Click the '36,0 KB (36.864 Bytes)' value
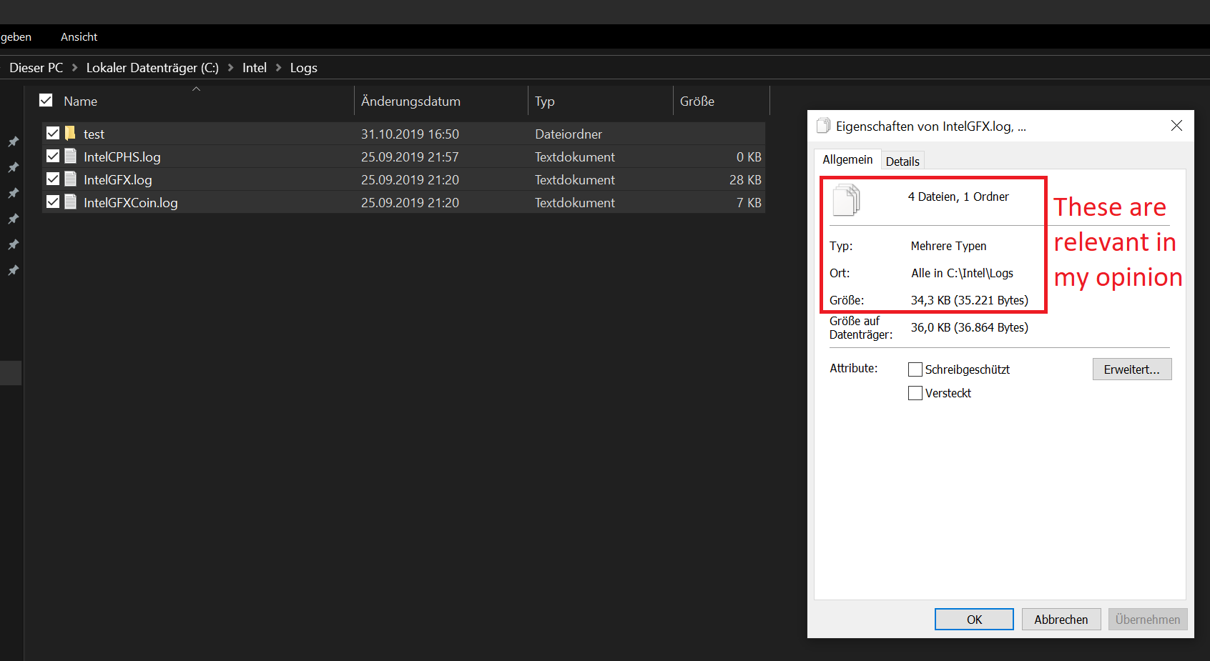Image resolution: width=1210 pixels, height=661 pixels. pos(969,327)
